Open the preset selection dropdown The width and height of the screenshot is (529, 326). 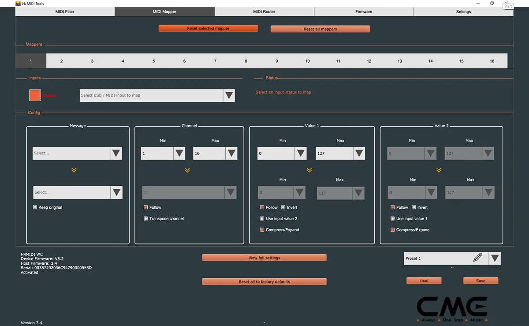point(495,258)
